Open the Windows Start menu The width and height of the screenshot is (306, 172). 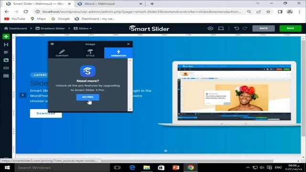pyautogui.click(x=7, y=168)
